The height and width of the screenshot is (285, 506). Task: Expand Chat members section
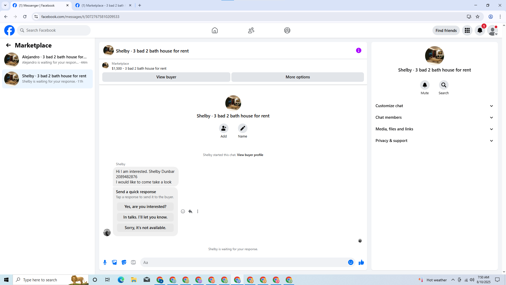coord(434,117)
